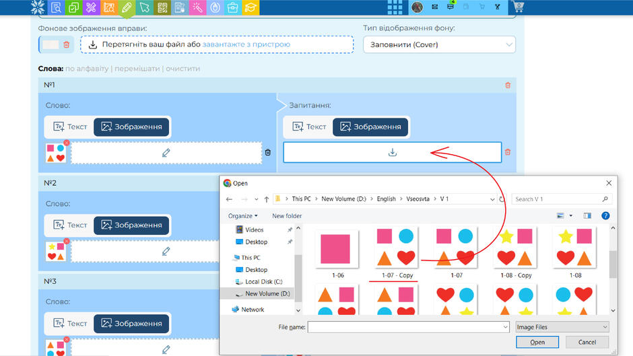This screenshot has width=633, height=356.
Task: Click Vseosvta in the address breadcrumb
Action: point(418,199)
